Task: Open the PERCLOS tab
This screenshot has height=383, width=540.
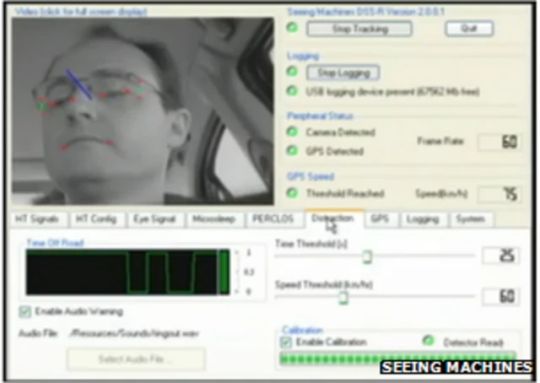Action: tap(273, 218)
